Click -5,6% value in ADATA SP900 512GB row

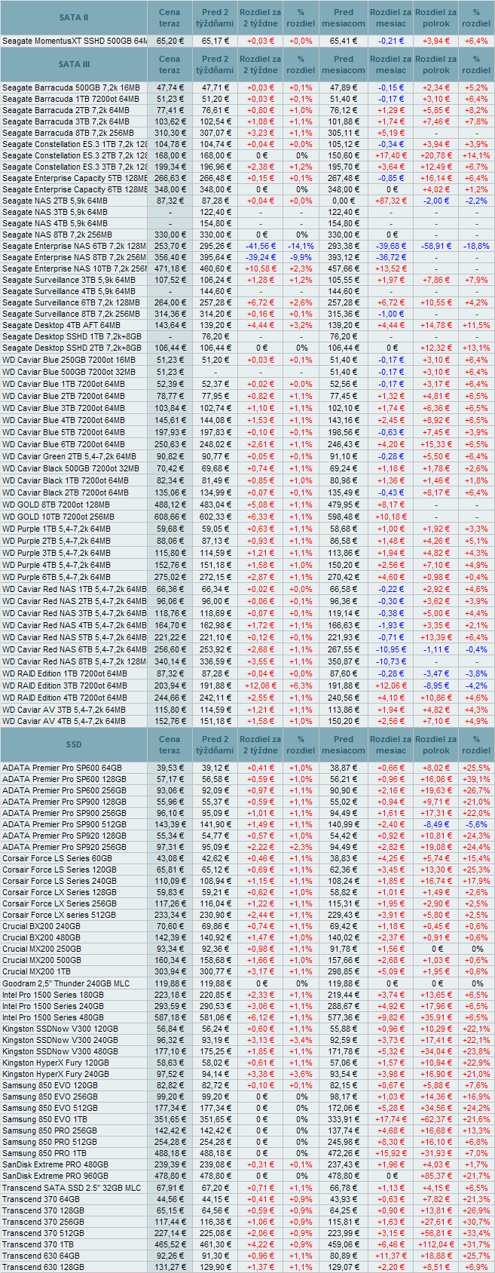477,824
